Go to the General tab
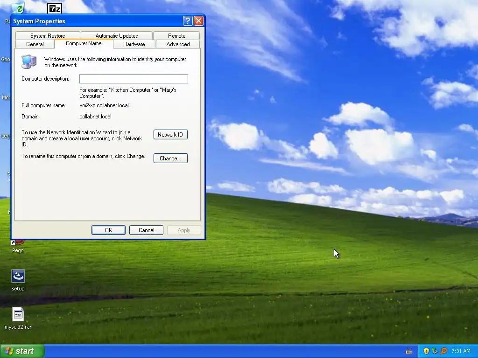The width and height of the screenshot is (478, 358). (x=35, y=44)
